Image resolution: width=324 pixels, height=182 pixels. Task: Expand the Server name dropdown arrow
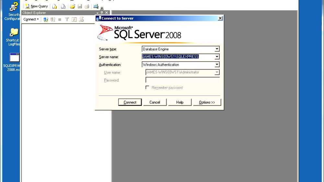pyautogui.click(x=217, y=57)
